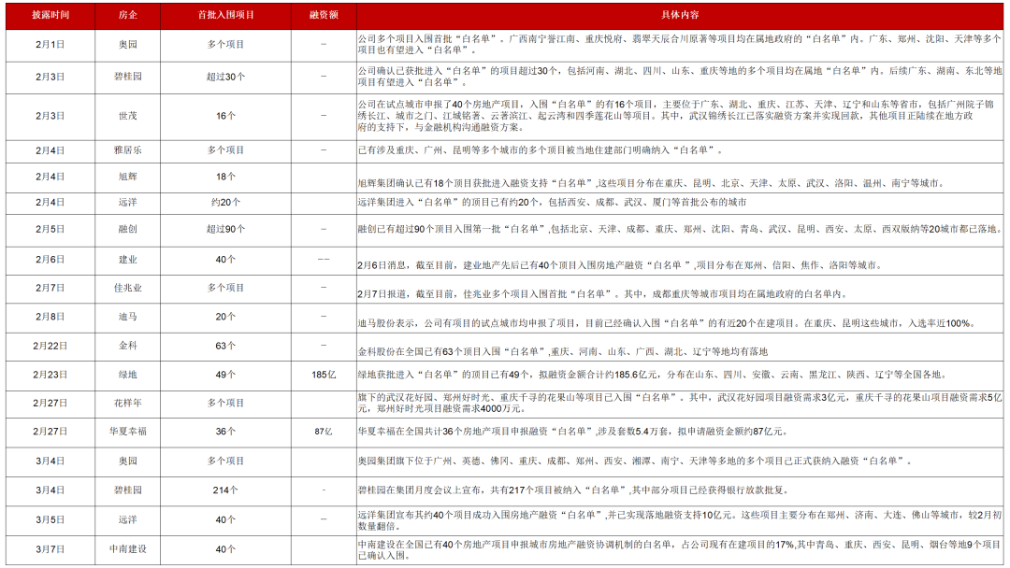Viewport: 1010px width, 568px height.
Task: Select the 63个 project count cell
Action: coord(225,346)
